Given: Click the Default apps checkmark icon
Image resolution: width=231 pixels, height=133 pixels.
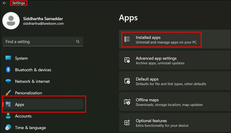Looking at the screenshot, I should coord(127,81).
